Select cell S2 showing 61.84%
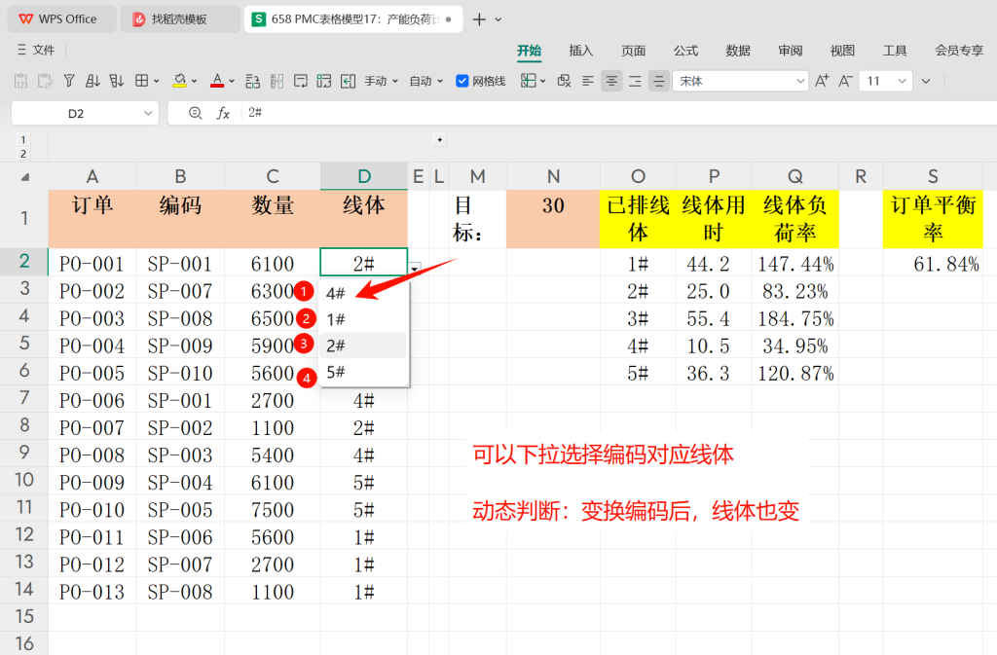 click(933, 263)
